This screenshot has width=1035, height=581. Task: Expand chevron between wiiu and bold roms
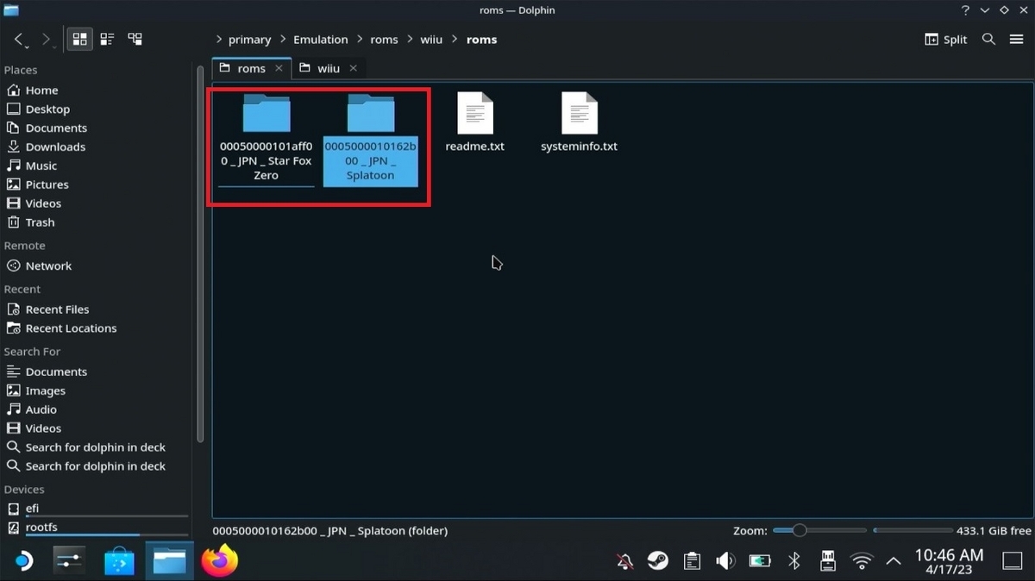[455, 40]
